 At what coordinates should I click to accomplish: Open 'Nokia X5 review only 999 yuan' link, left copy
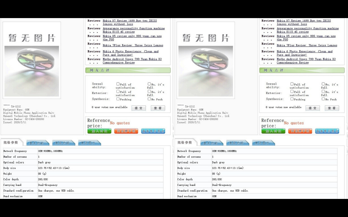(x=132, y=38)
